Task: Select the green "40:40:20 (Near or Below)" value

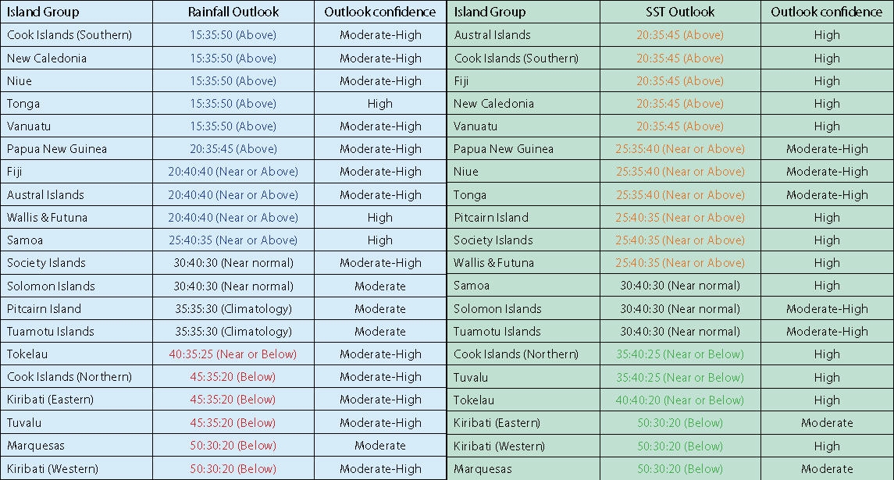Action: click(x=679, y=400)
